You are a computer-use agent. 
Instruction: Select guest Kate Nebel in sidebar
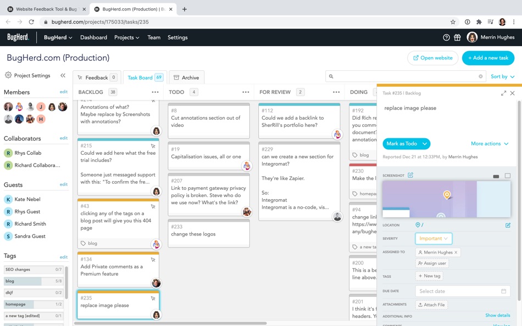coord(23,199)
